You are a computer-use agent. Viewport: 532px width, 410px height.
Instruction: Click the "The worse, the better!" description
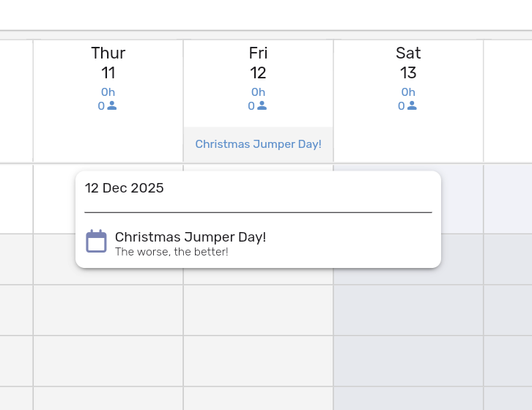[171, 252]
